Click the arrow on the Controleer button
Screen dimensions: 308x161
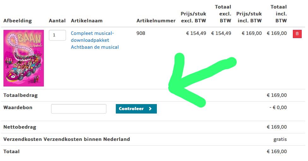[150, 109]
